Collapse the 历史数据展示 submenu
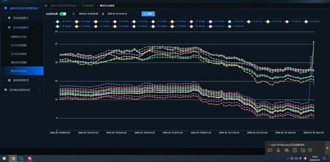This screenshot has height=162, width=330. click(x=22, y=28)
